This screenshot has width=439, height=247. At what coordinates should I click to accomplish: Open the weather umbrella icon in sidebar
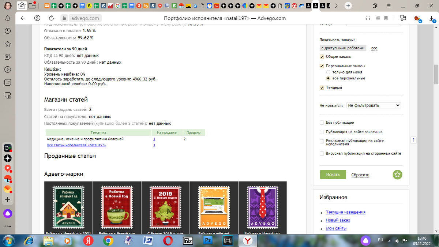pyautogui.click(x=8, y=179)
